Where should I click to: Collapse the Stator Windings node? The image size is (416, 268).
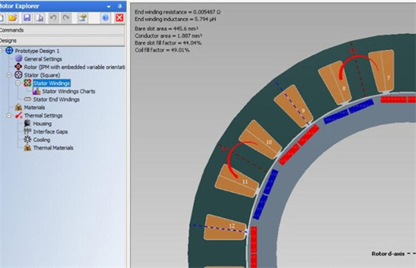pyautogui.click(x=18, y=83)
